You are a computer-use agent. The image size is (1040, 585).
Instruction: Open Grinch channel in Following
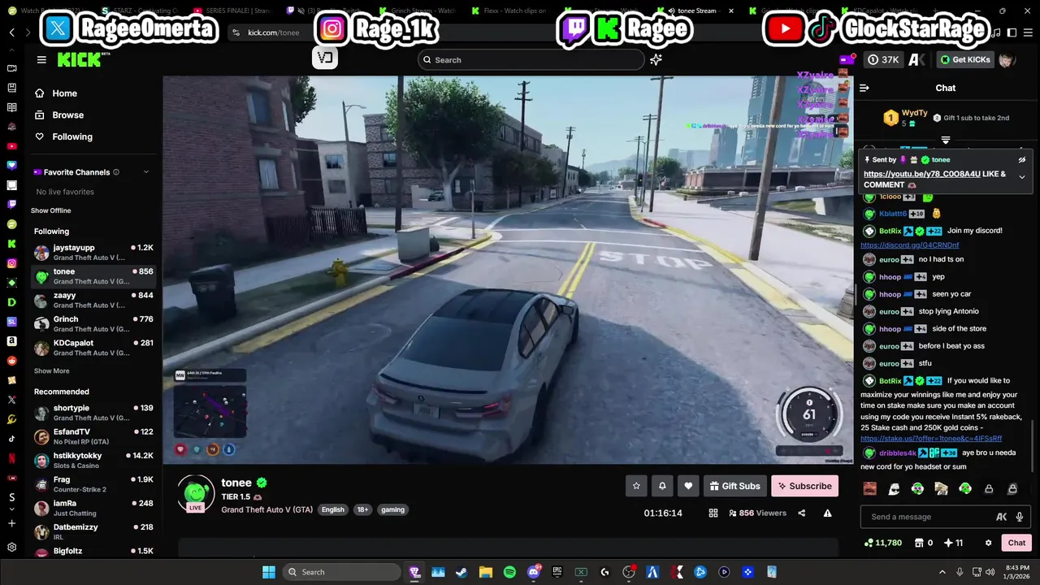tap(93, 323)
